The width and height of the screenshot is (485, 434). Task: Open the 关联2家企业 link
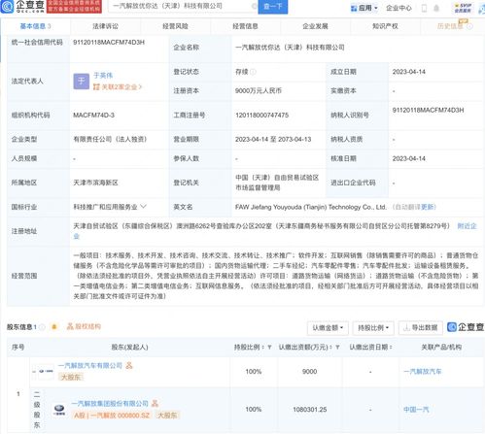pyautogui.click(x=118, y=86)
